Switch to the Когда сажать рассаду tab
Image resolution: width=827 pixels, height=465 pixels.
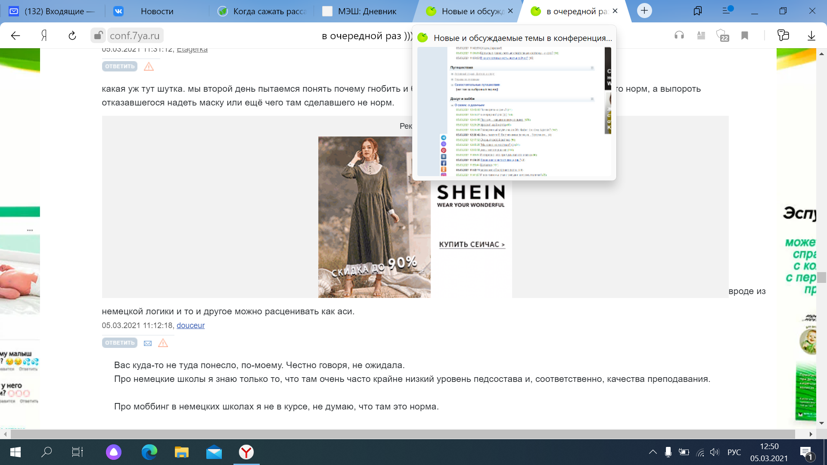point(262,11)
